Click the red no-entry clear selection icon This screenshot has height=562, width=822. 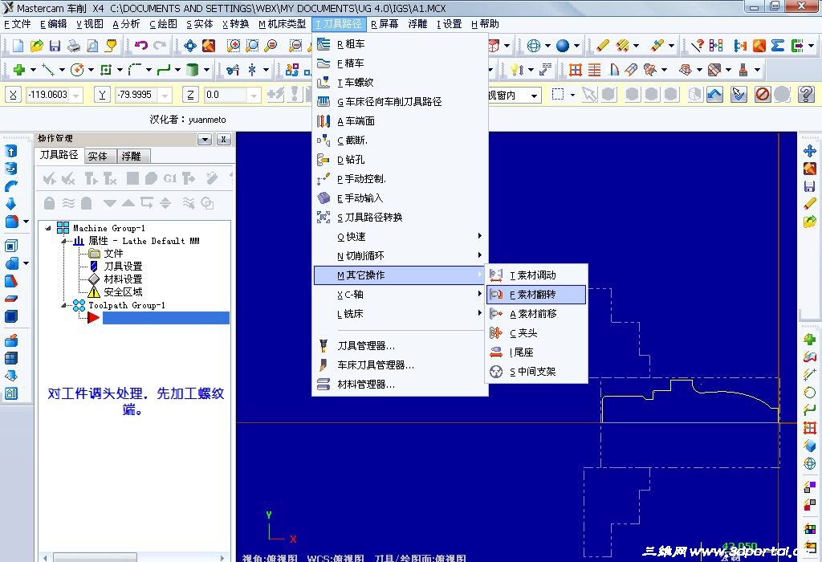pyautogui.click(x=763, y=95)
